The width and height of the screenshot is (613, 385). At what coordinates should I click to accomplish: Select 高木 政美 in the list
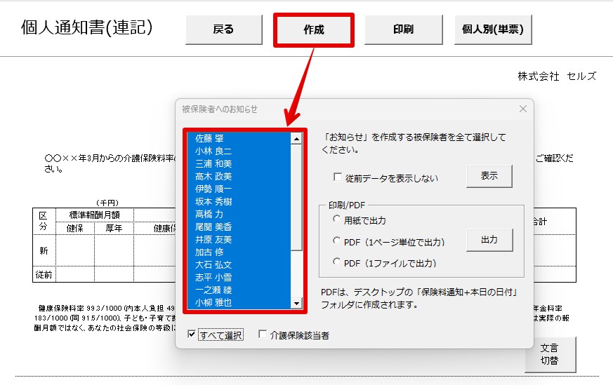point(239,177)
